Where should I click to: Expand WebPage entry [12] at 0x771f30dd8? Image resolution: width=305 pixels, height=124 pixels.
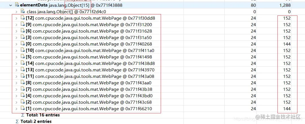tap(17, 18)
